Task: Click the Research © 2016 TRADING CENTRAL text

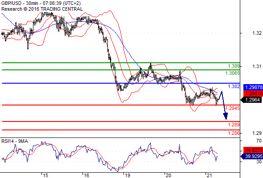Action: (x=42, y=9)
